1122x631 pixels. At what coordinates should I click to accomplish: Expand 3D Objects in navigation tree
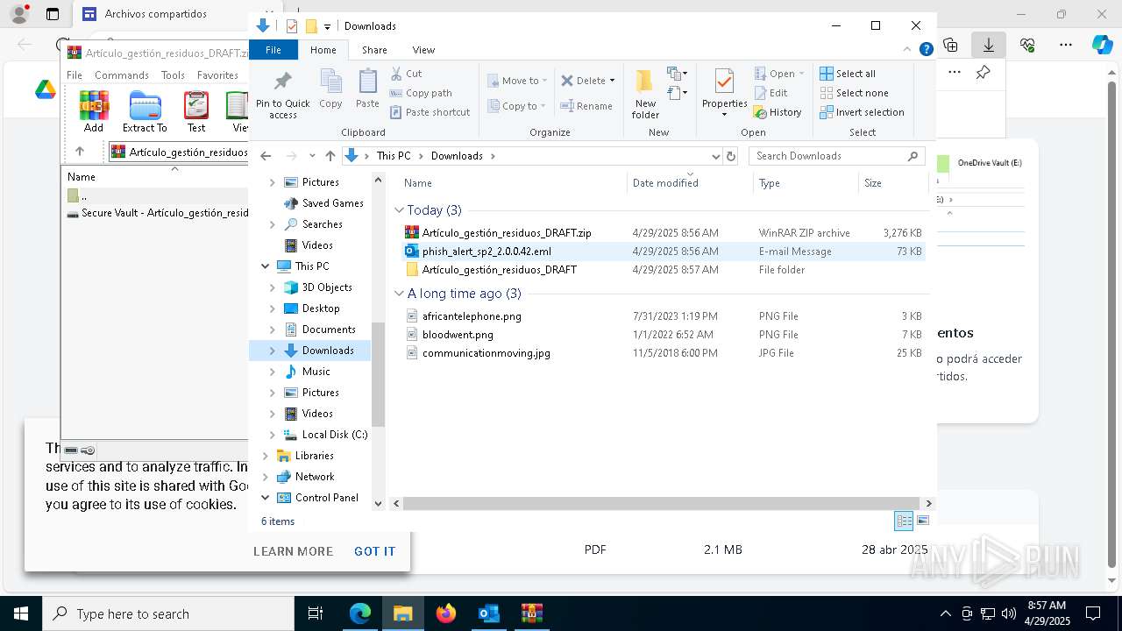pos(272,287)
